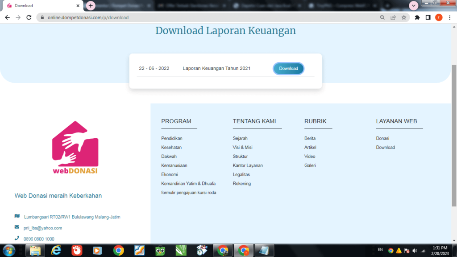Expand the tab search dropdown arrow
Image resolution: width=457 pixels, height=257 pixels.
tap(414, 6)
